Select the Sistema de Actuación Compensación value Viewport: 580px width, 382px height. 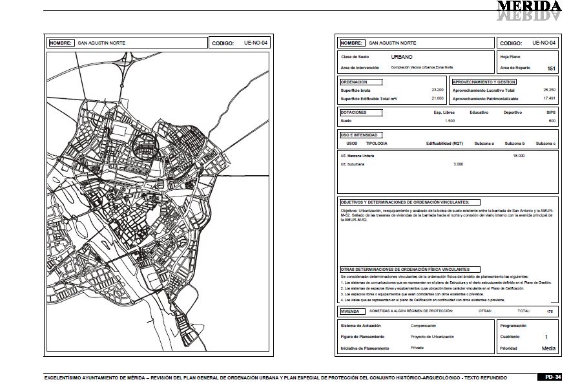pos(423,326)
